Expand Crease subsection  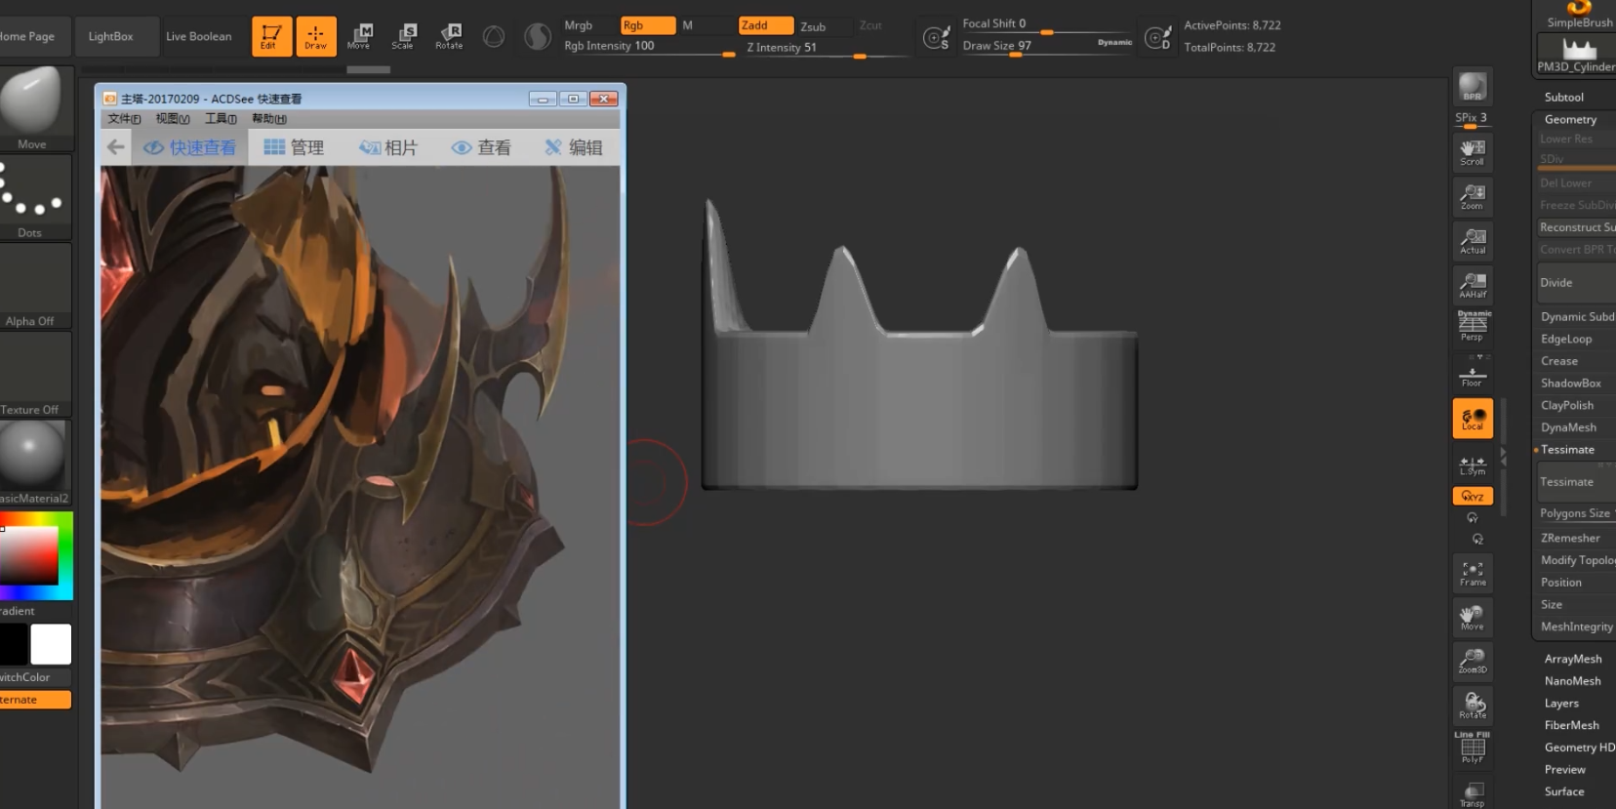1558,361
